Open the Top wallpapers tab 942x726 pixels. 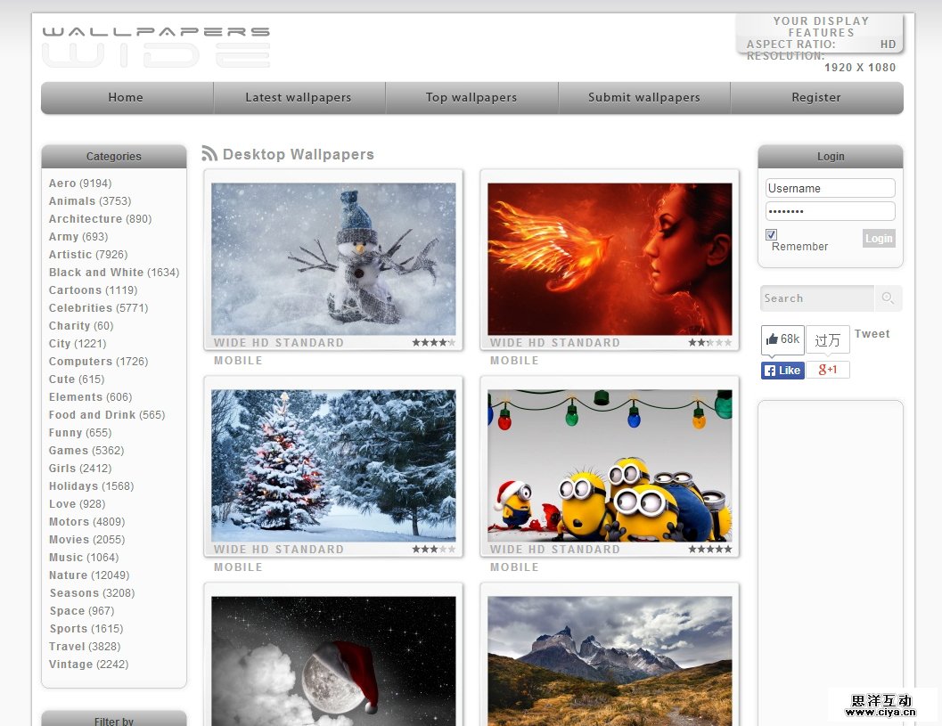(471, 98)
